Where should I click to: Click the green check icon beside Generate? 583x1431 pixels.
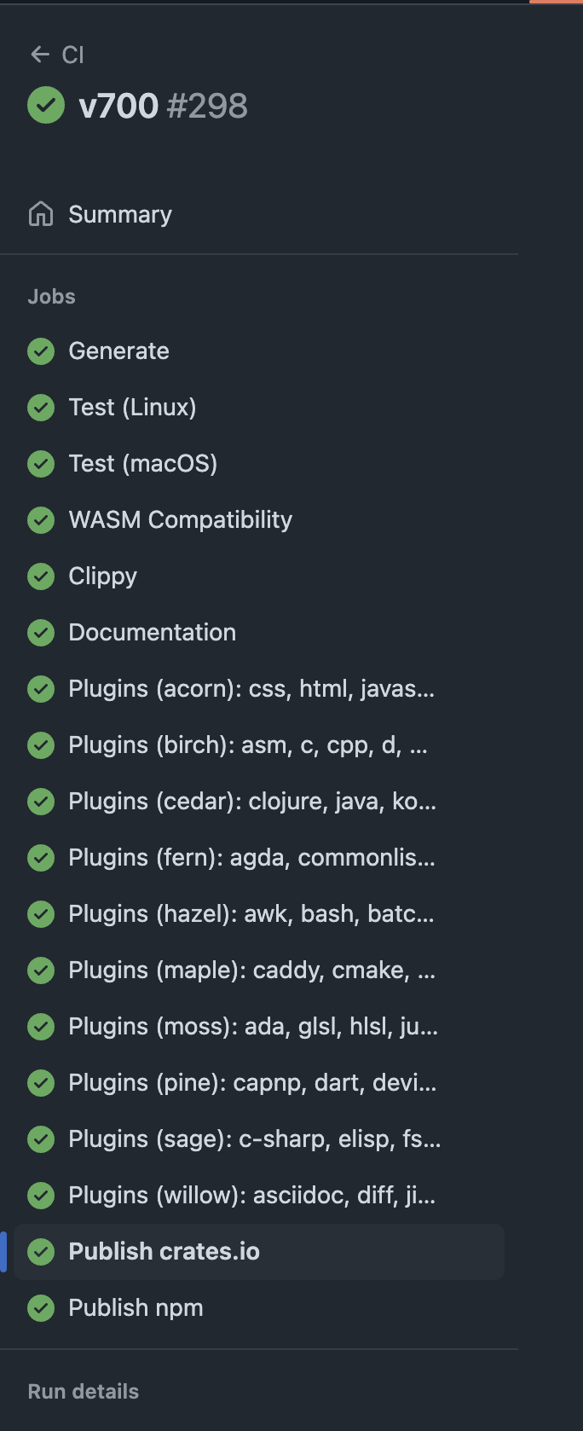pyautogui.click(x=41, y=351)
